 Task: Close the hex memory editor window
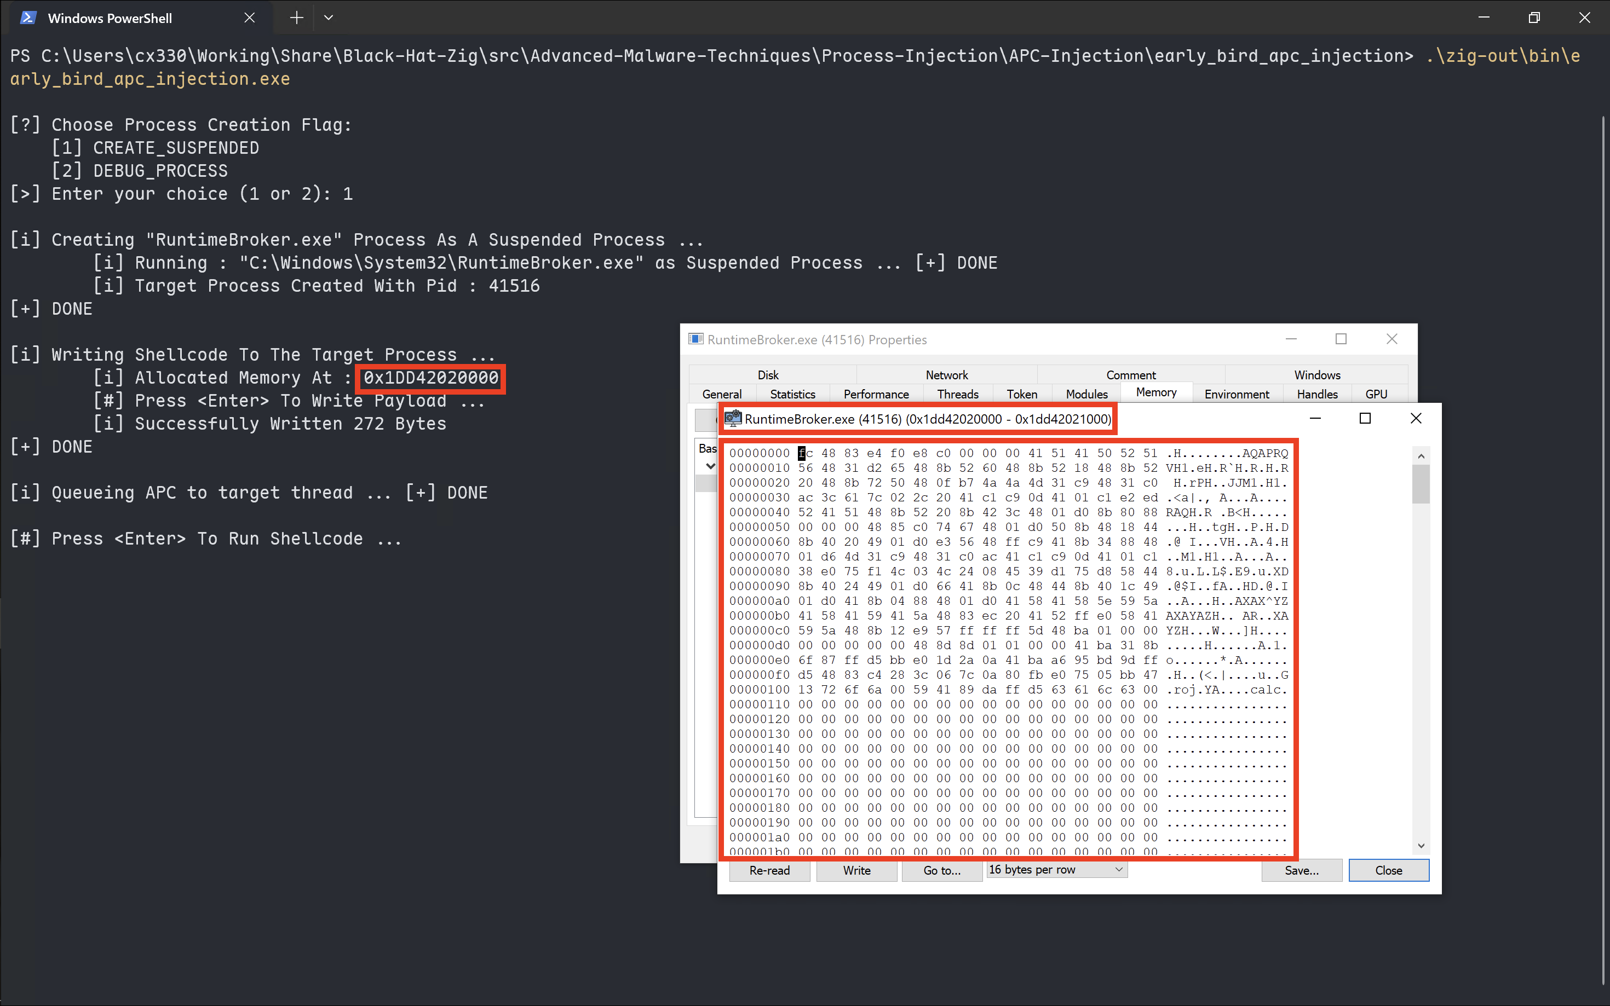pyautogui.click(x=1416, y=419)
